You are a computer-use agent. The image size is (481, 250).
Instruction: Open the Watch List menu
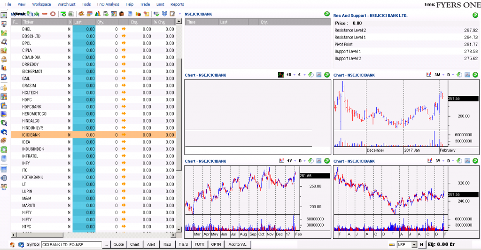(66, 4)
